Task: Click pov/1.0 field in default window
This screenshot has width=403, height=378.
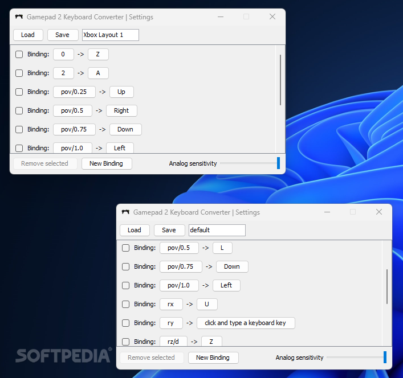Action: coord(179,285)
